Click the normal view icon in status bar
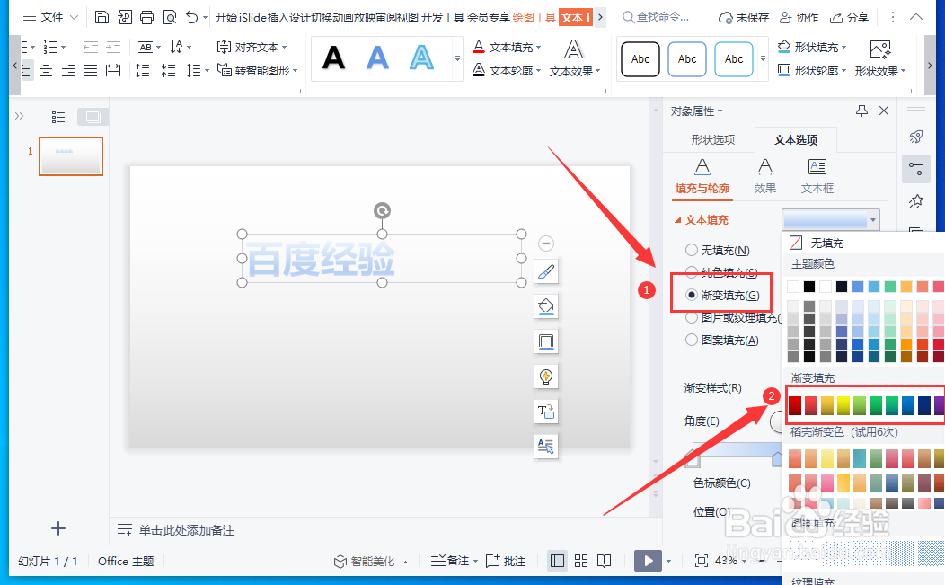Screen dimensions: 945x585 558,561
